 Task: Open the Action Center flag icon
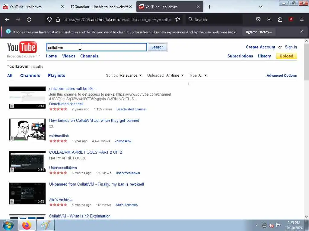(x=278, y=225)
